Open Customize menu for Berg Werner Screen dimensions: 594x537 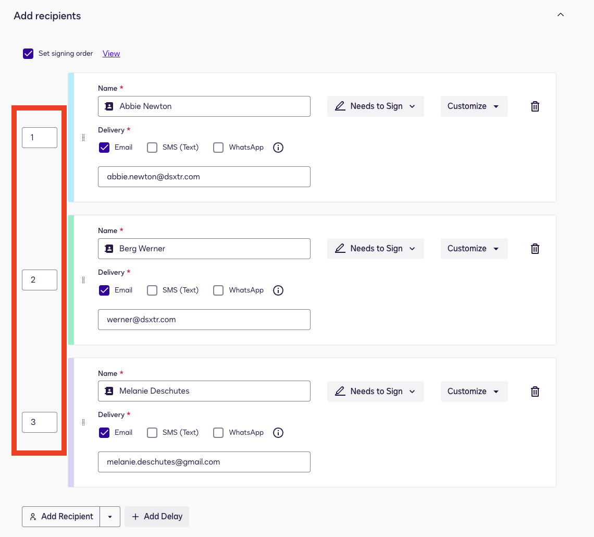click(474, 249)
